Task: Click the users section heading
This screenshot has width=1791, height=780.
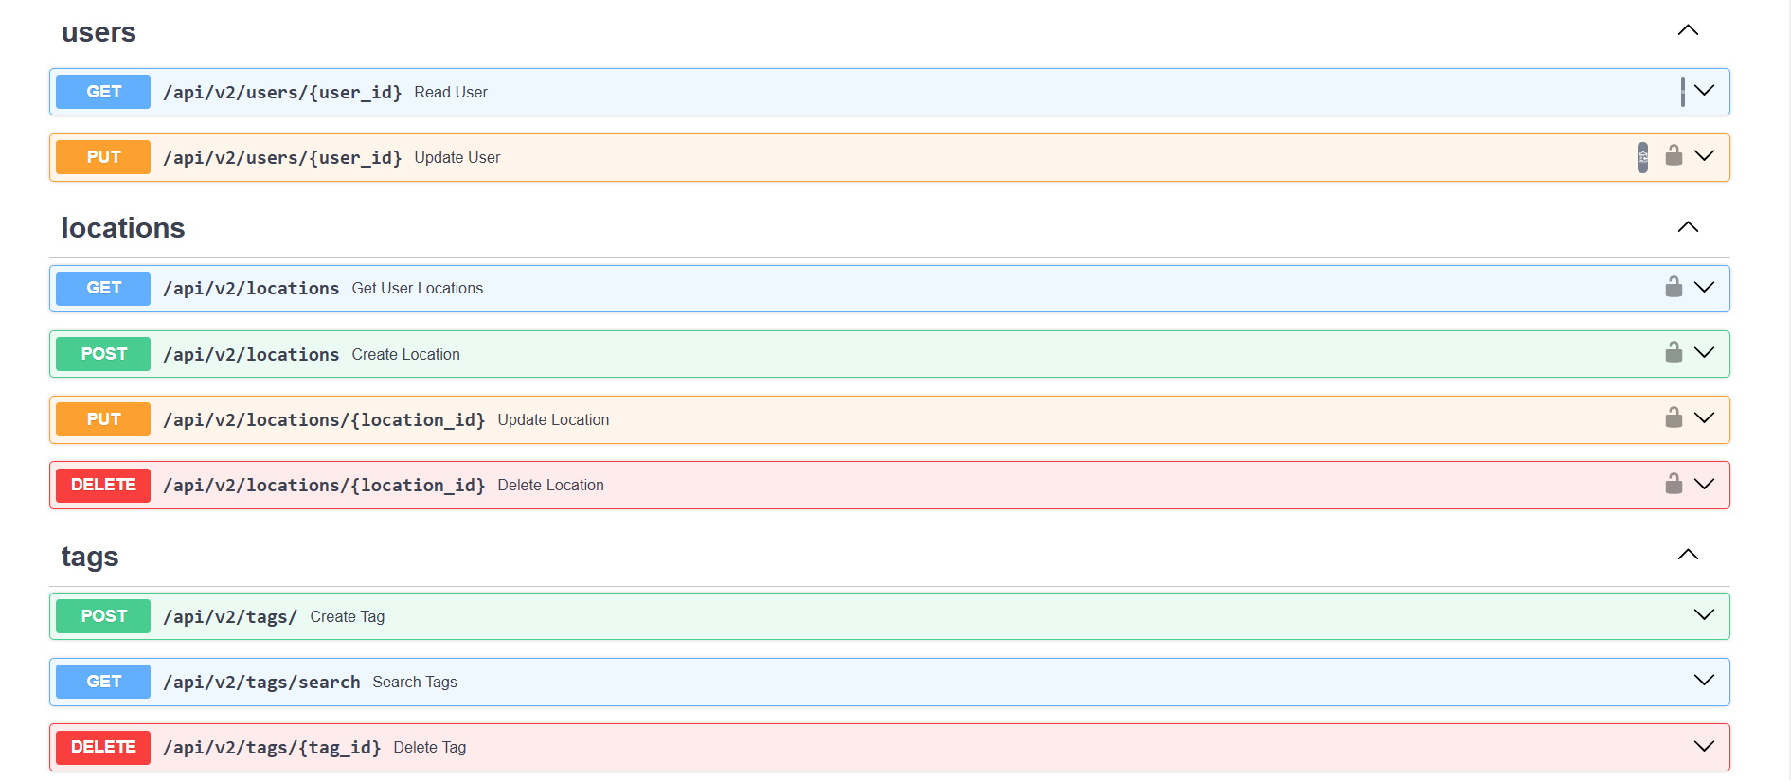Action: [x=99, y=32]
